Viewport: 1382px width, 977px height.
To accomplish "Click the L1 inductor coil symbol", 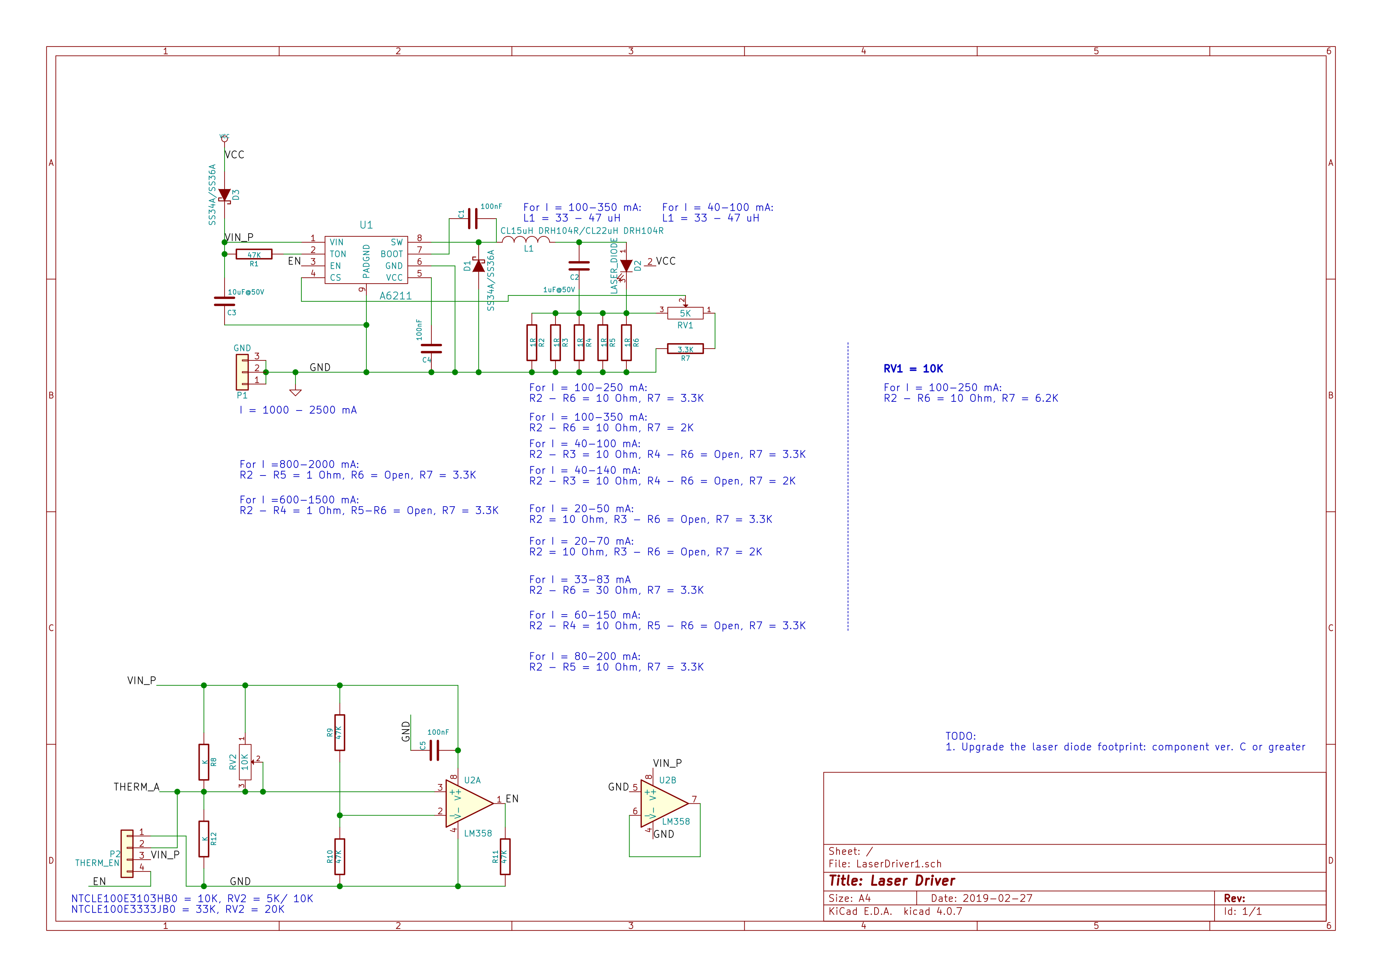I will [x=526, y=240].
